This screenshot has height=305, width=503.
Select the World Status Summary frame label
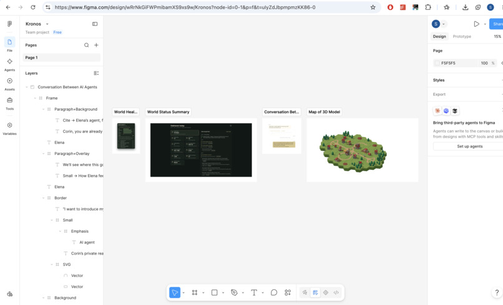coord(168,112)
